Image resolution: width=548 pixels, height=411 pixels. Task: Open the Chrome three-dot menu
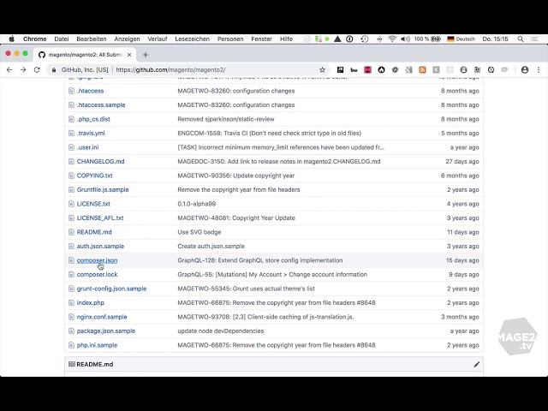[x=539, y=70]
